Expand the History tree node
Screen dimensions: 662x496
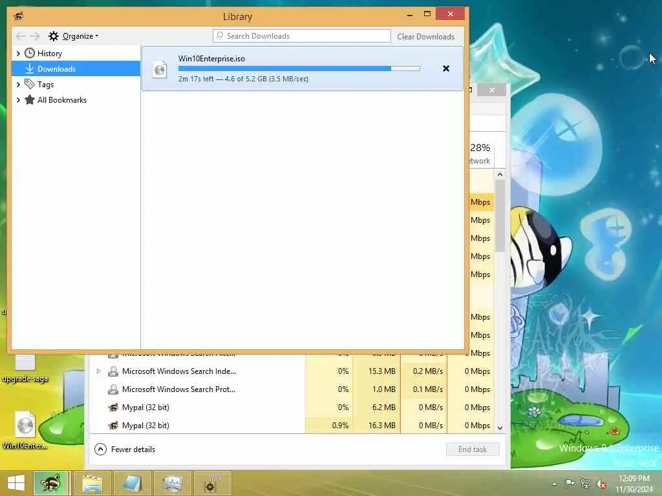coord(18,54)
